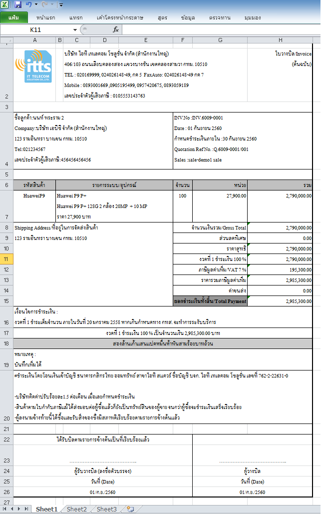Click the รหัสสินค้า column heading cell
The width and height of the screenshot is (322, 514).
(x=34, y=185)
